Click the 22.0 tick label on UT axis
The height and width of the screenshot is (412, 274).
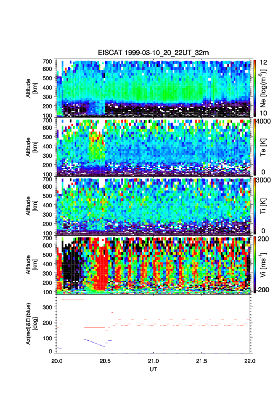click(x=250, y=360)
